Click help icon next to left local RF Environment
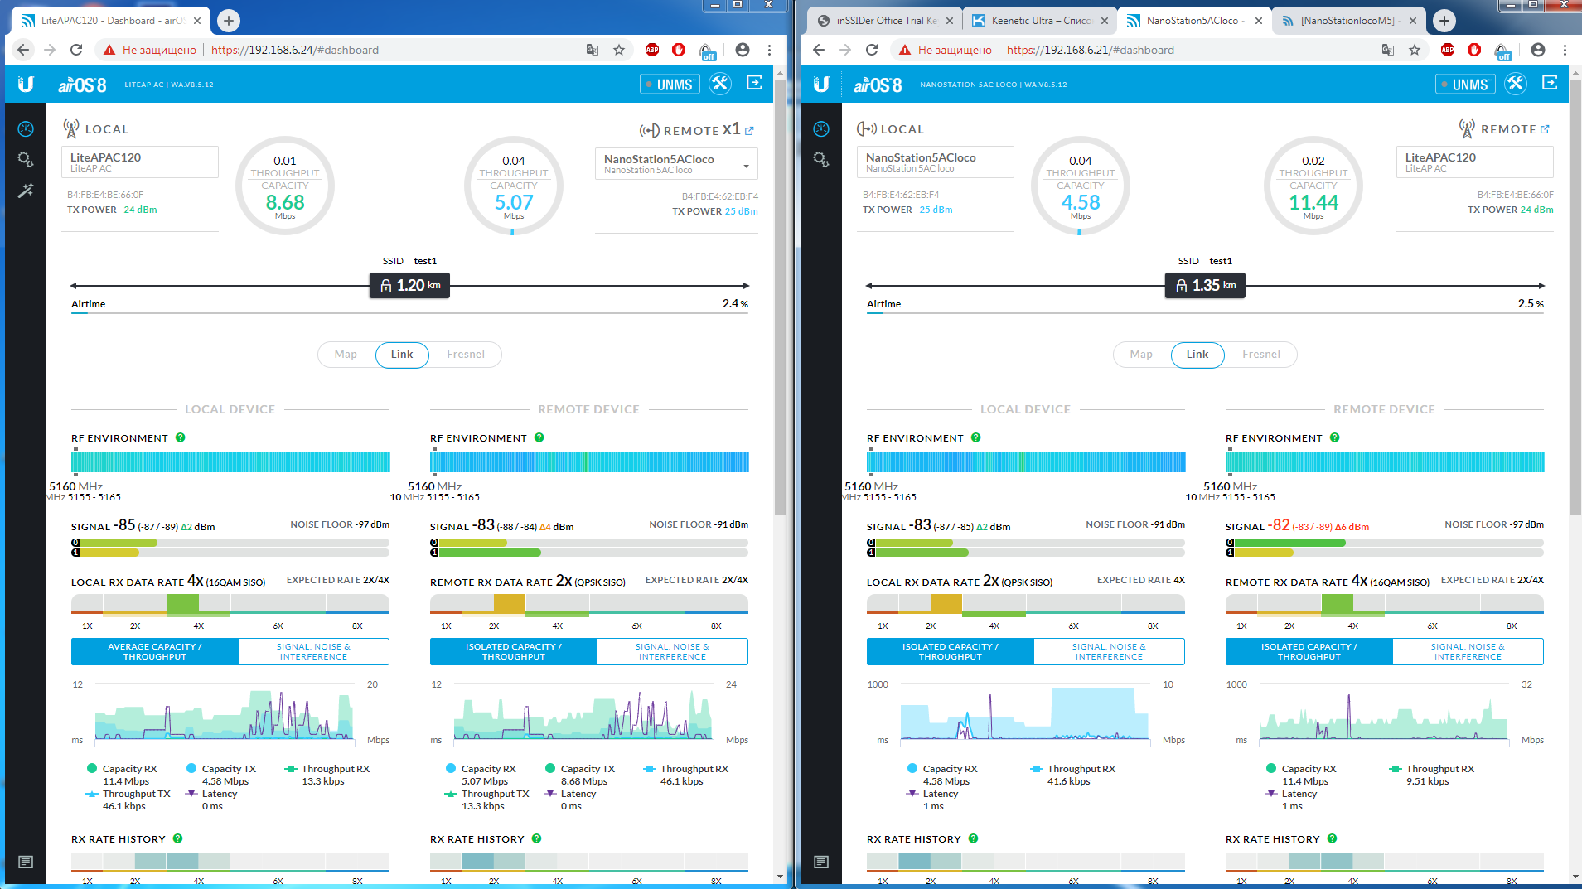Image resolution: width=1582 pixels, height=889 pixels. [181, 437]
